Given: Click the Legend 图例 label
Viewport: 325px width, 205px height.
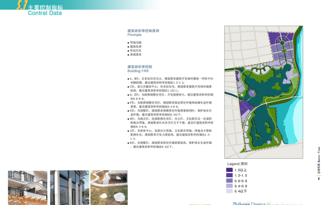Looking at the screenshot, I should pos(237,164).
